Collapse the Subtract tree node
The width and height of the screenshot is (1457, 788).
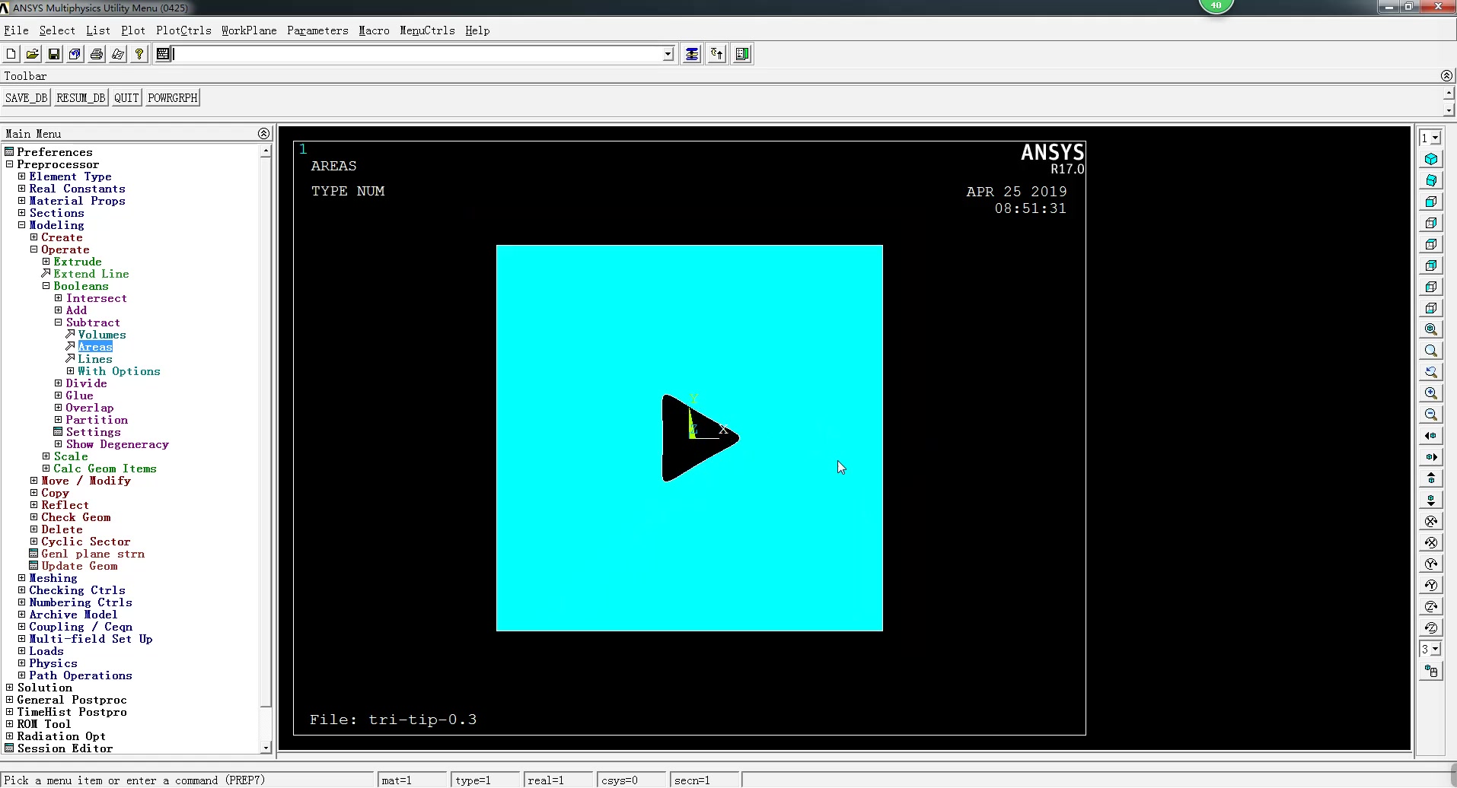pos(58,323)
